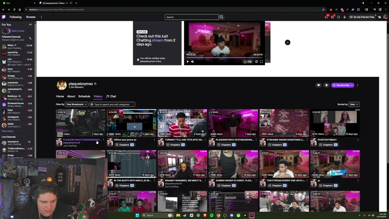
Task: Advance the carousel with the next arrow
Action: pos(287,42)
